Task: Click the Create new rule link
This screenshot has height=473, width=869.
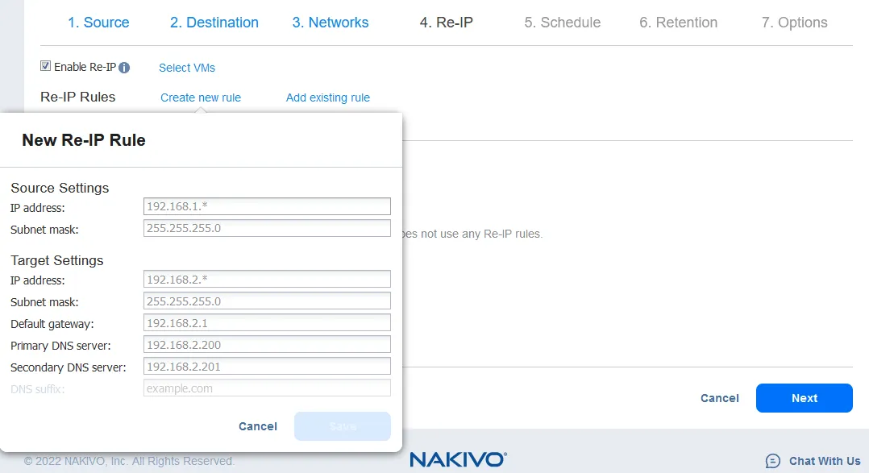Action: tap(201, 98)
